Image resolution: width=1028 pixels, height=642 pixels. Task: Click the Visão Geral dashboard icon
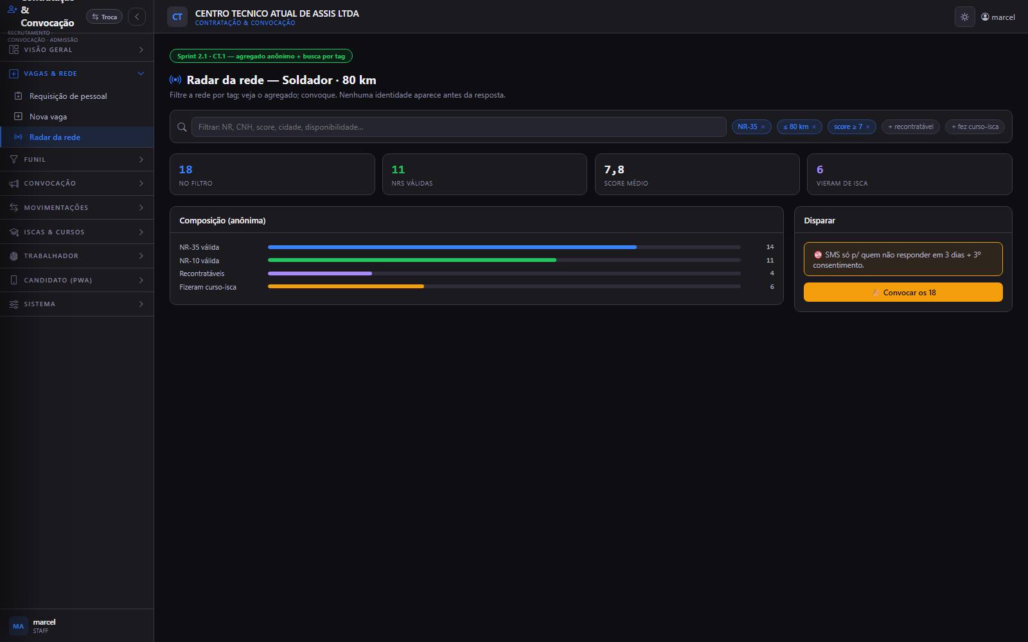[14, 49]
